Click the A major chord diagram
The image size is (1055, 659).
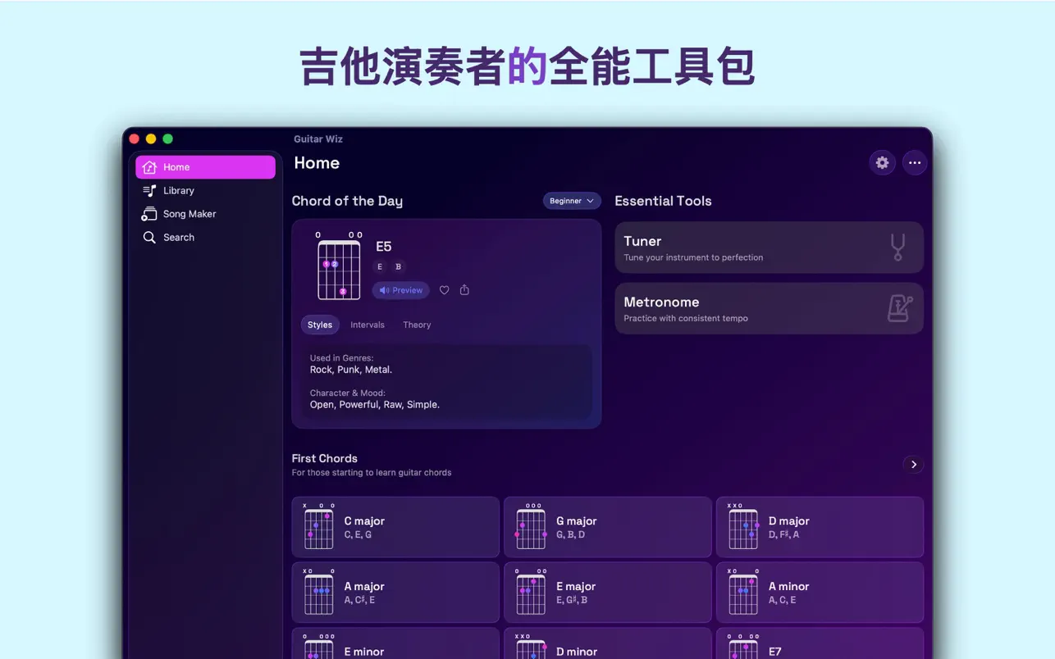319,593
